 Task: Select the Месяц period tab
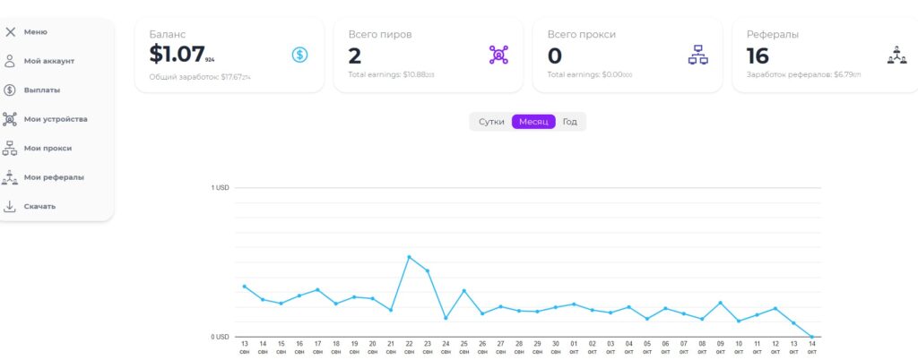(x=533, y=122)
